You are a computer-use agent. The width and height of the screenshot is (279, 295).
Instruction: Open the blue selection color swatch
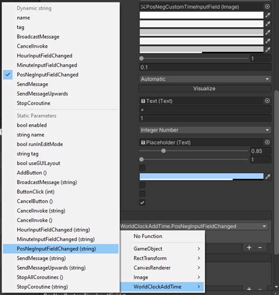point(201,176)
